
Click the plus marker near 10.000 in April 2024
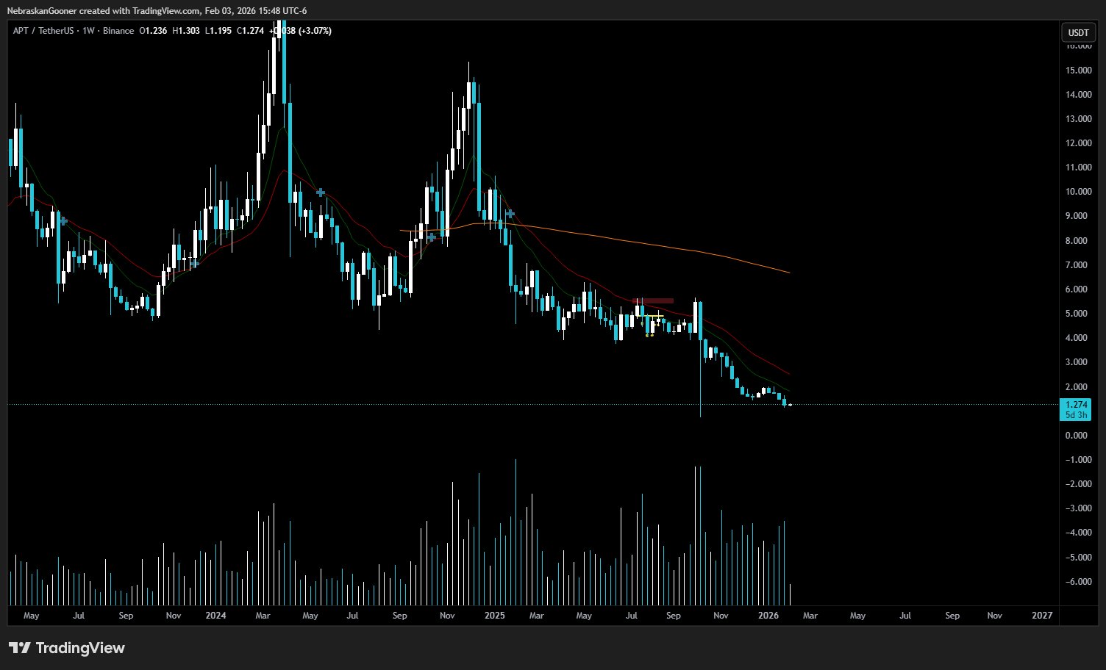[x=321, y=192]
